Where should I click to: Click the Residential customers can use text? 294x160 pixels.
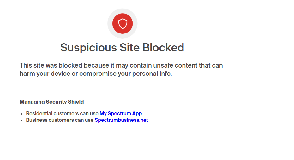tap(62, 113)
